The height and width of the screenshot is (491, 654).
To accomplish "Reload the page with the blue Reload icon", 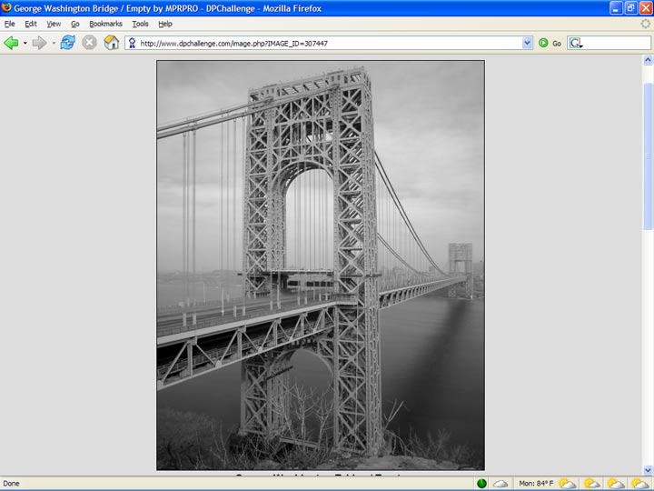I will coord(67,43).
